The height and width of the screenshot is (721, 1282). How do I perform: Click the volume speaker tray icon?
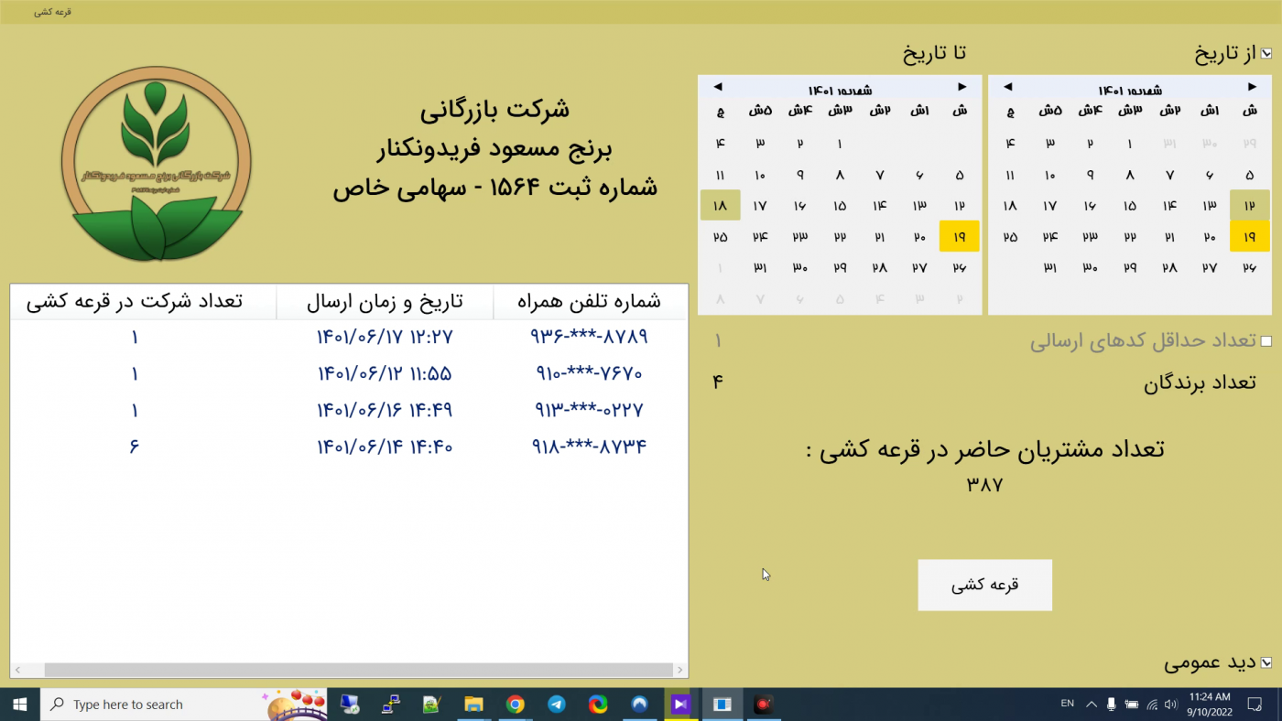point(1171,704)
